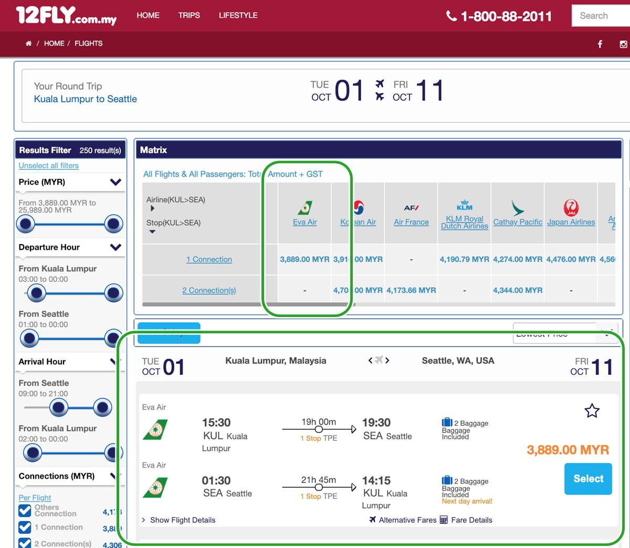The image size is (630, 548).
Task: Click the Korean Air logo in matrix
Action: 359,208
